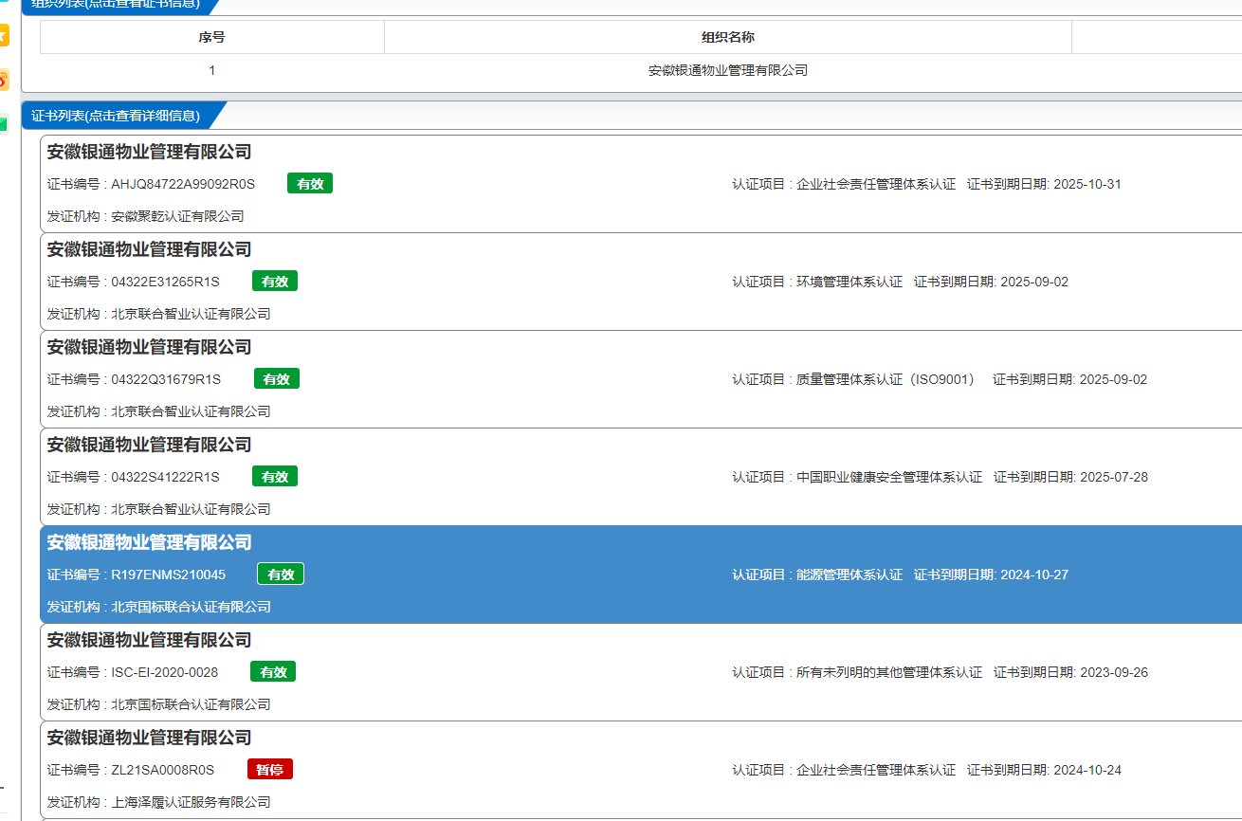The image size is (1242, 821).
Task: Click 环境管理体系认证 certification item
Action: pos(849,282)
